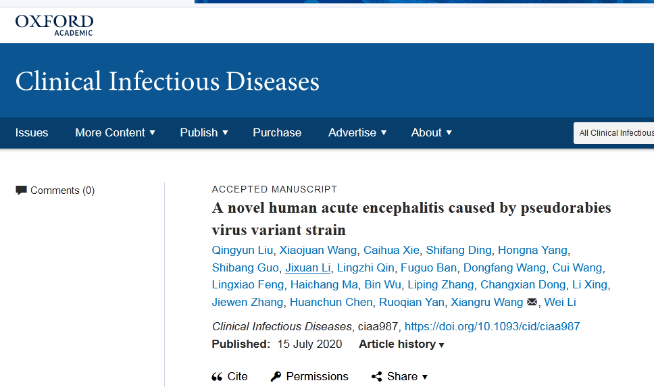Open author Qingyun Liu's link

(x=243, y=250)
